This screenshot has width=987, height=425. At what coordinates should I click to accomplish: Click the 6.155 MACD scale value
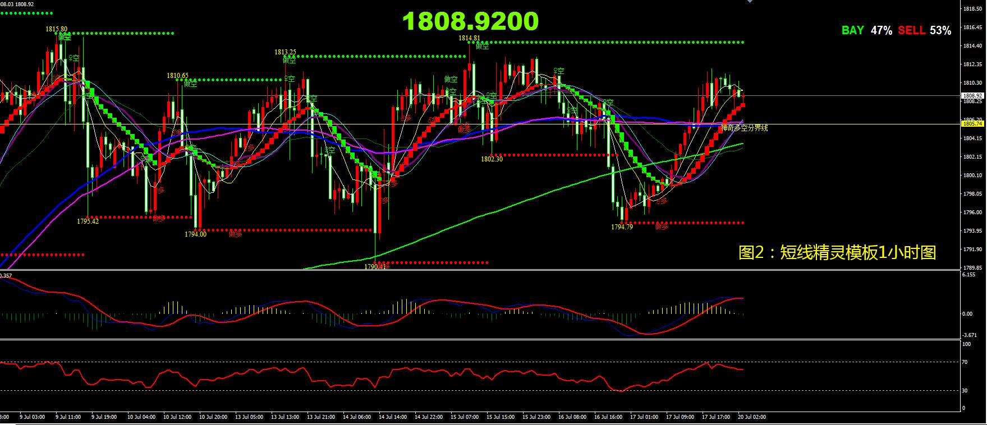[968, 275]
